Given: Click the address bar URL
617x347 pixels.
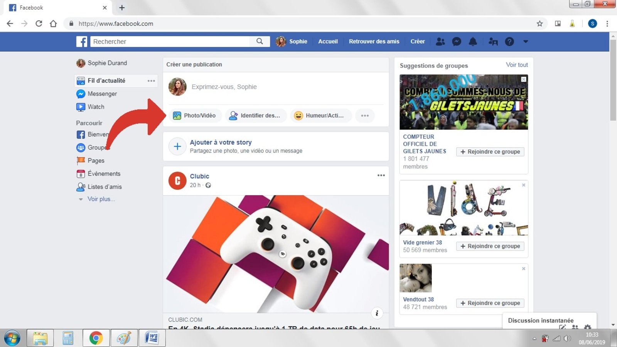Looking at the screenshot, I should click(116, 24).
